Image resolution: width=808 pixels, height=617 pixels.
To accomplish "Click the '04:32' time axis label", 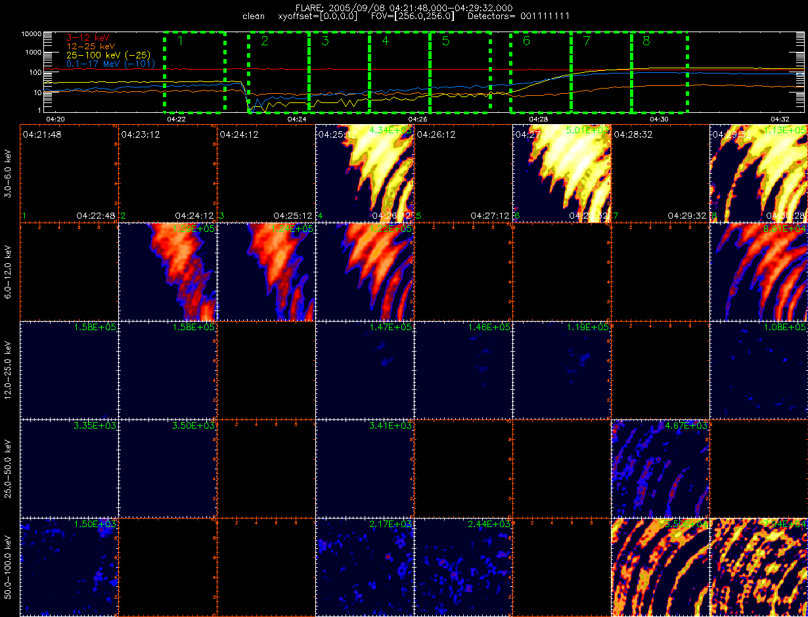I will (x=780, y=119).
